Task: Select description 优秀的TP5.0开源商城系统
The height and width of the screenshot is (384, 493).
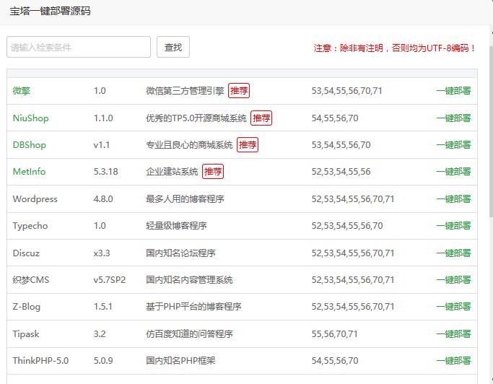Action: [196, 118]
